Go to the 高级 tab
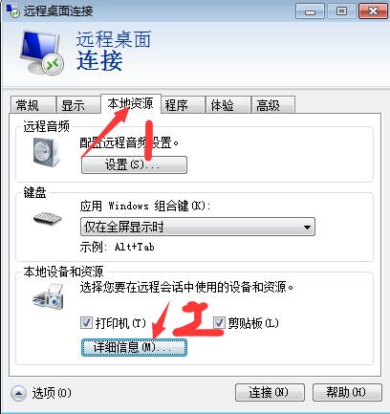390x414 pixels. coord(273,105)
